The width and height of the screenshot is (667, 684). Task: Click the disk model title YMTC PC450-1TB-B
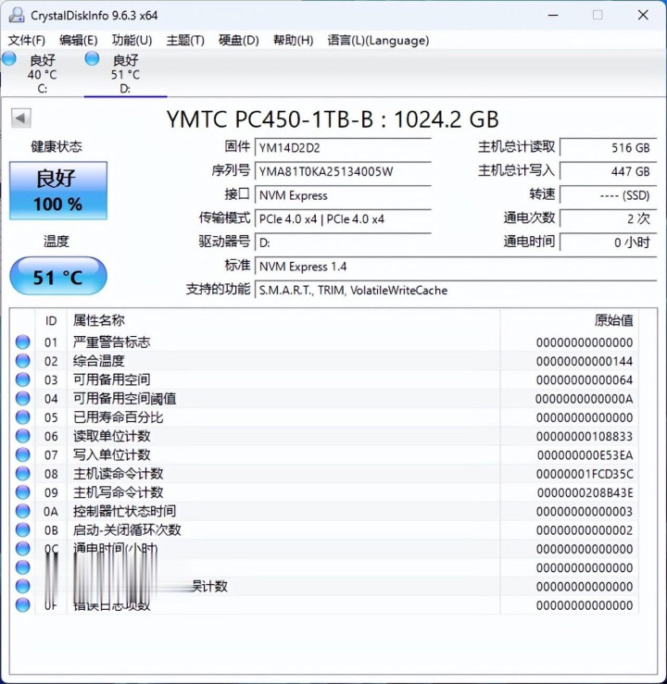click(270, 119)
